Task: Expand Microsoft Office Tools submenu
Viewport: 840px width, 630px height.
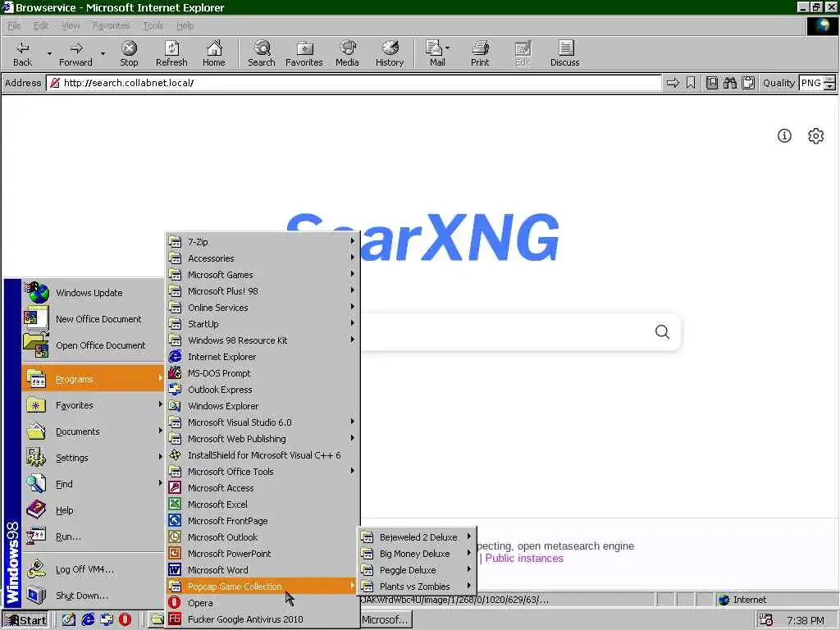Action: [262, 472]
